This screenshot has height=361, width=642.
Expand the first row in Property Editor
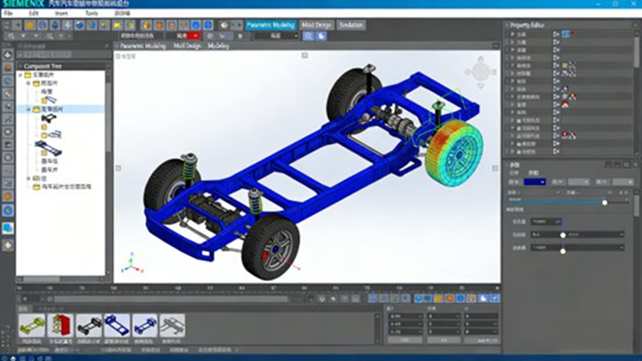click(512, 34)
